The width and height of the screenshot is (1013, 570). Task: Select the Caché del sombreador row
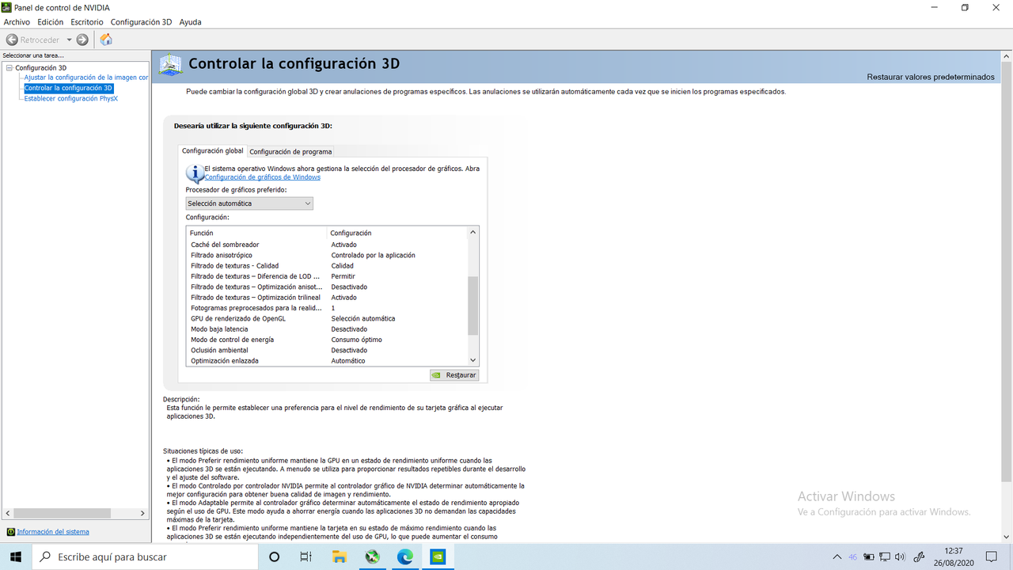[x=328, y=245]
